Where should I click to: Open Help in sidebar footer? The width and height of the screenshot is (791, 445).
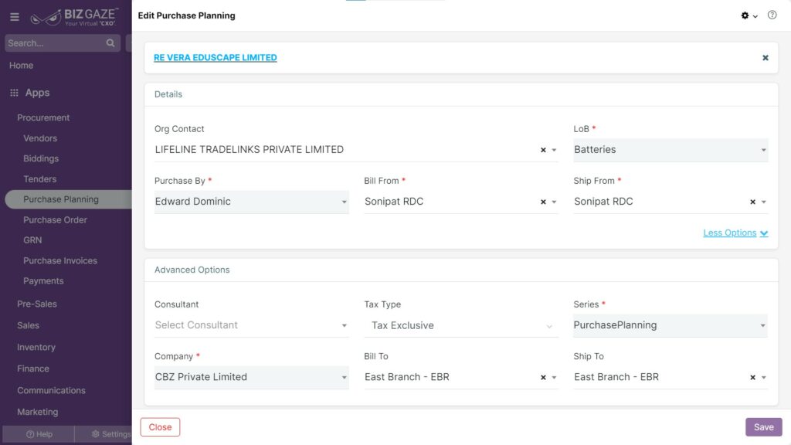[x=39, y=434]
